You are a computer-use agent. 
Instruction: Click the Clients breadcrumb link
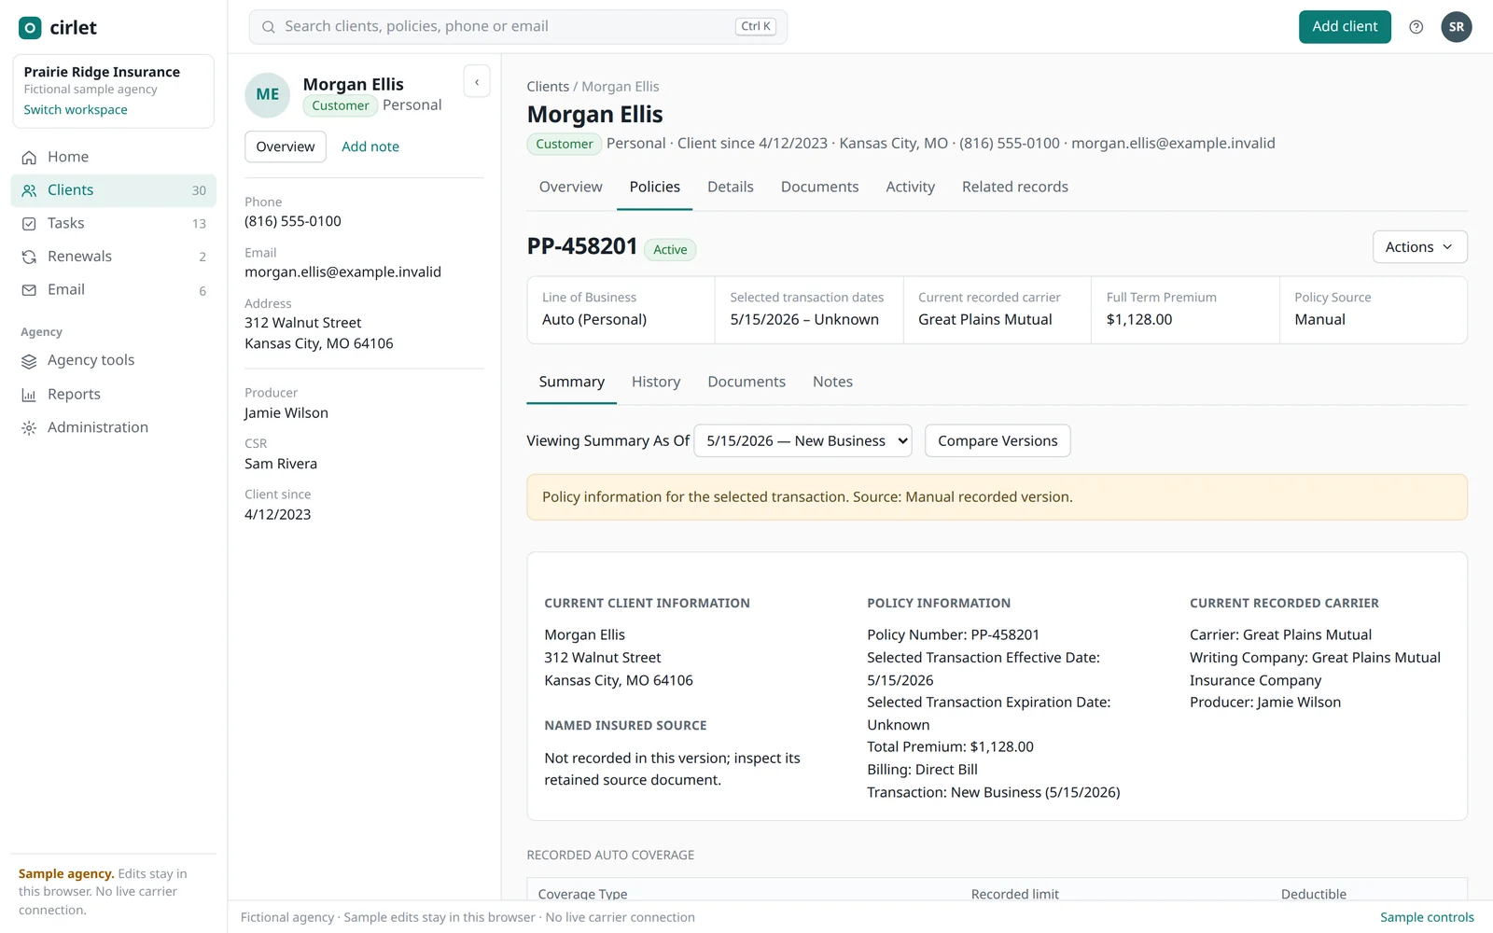point(548,87)
